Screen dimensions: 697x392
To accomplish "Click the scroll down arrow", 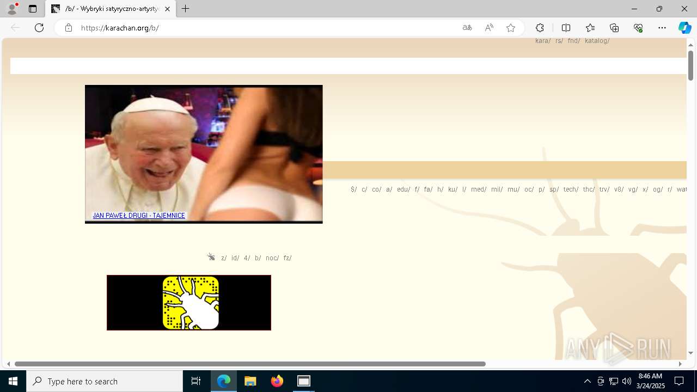I will [690, 353].
